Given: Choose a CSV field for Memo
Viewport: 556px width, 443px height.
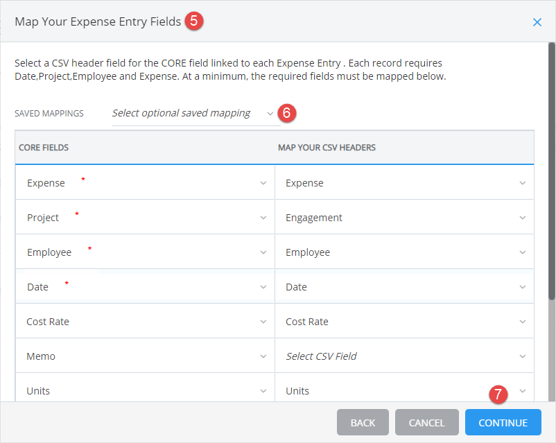Looking at the screenshot, I should (405, 356).
